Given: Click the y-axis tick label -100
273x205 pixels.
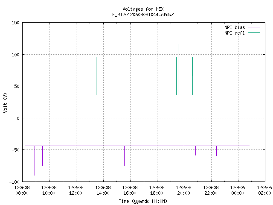Looking at the screenshot, I should (x=14, y=182).
